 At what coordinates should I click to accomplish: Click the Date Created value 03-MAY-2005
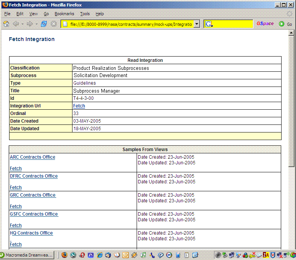[87, 121]
